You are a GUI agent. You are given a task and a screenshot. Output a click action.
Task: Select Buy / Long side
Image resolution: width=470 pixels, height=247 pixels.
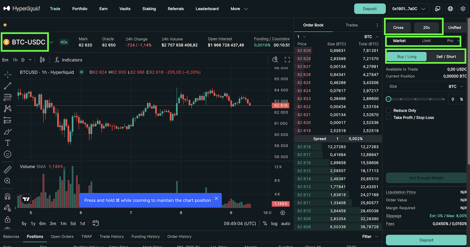coord(407,56)
